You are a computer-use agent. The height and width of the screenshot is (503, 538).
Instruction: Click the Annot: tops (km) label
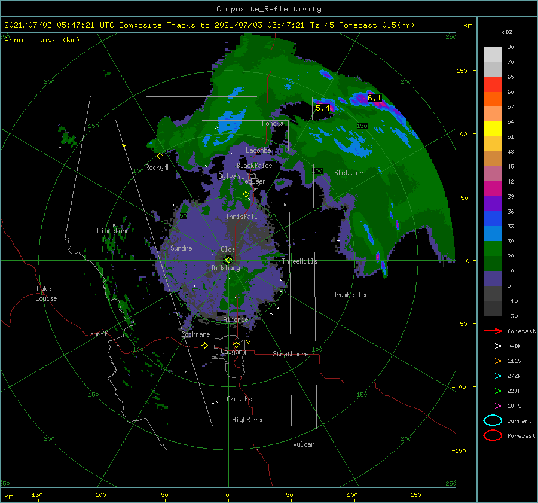pyautogui.click(x=42, y=40)
